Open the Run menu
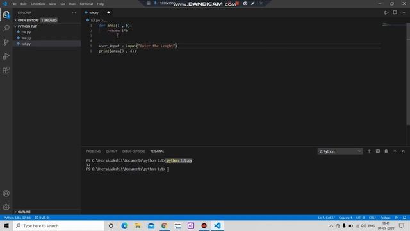 72,4
